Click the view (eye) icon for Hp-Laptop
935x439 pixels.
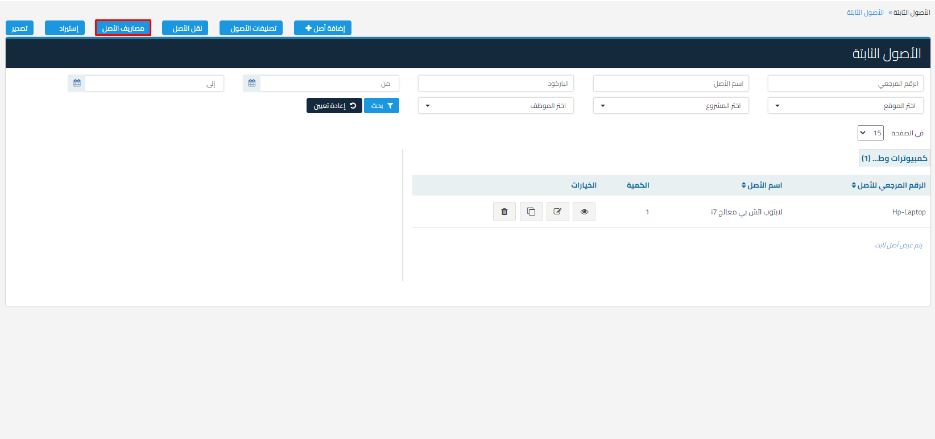click(584, 212)
